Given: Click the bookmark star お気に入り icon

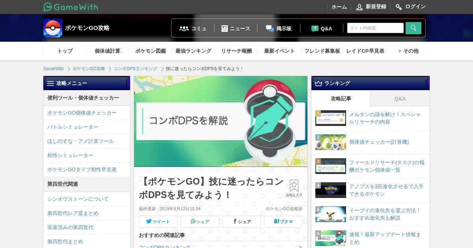Looking at the screenshot, I should pos(294,188).
